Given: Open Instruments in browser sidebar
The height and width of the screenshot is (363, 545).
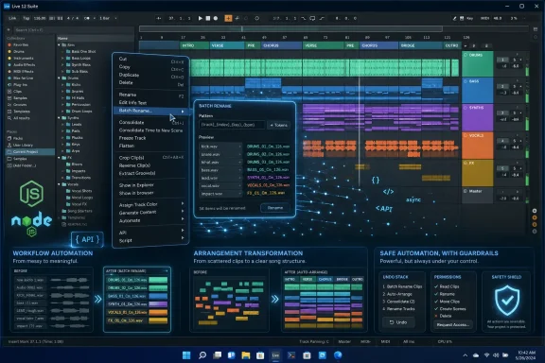Looking at the screenshot, I should click(x=23, y=58).
